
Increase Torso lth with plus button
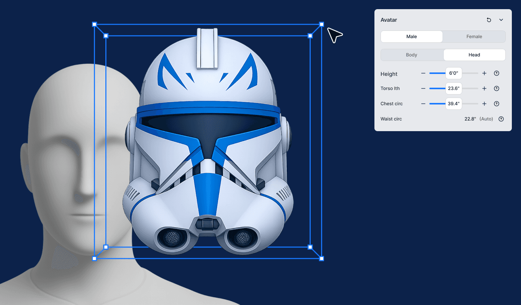click(484, 88)
